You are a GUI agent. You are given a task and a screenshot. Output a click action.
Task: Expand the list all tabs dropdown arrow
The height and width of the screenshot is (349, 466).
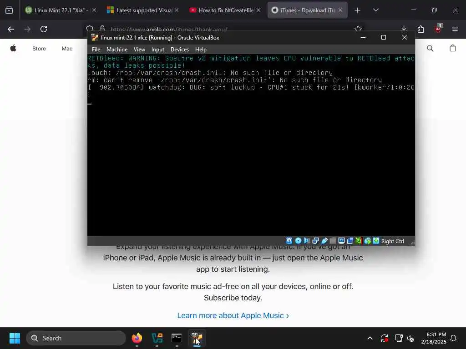375,10
